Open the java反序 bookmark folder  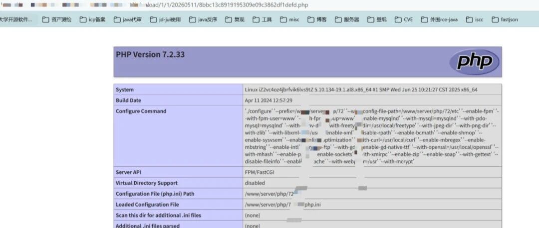[203, 19]
